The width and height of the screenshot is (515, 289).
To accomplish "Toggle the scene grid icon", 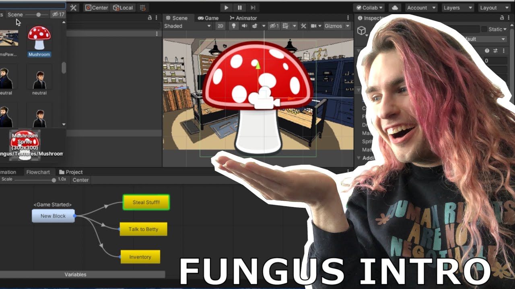I will click(x=285, y=26).
